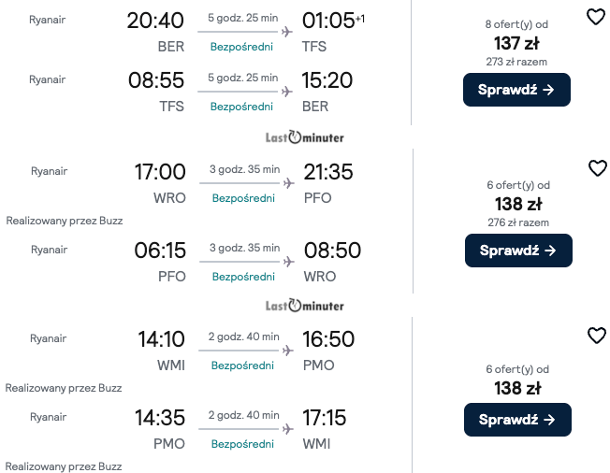This screenshot has width=610, height=473.
Task: Click the first Lastminuter logo
Action: tap(304, 137)
